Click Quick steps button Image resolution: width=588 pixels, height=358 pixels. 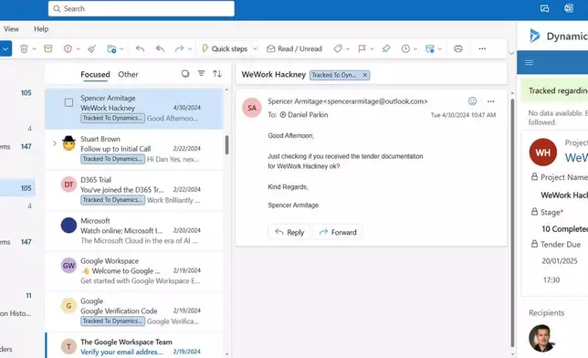(x=225, y=48)
